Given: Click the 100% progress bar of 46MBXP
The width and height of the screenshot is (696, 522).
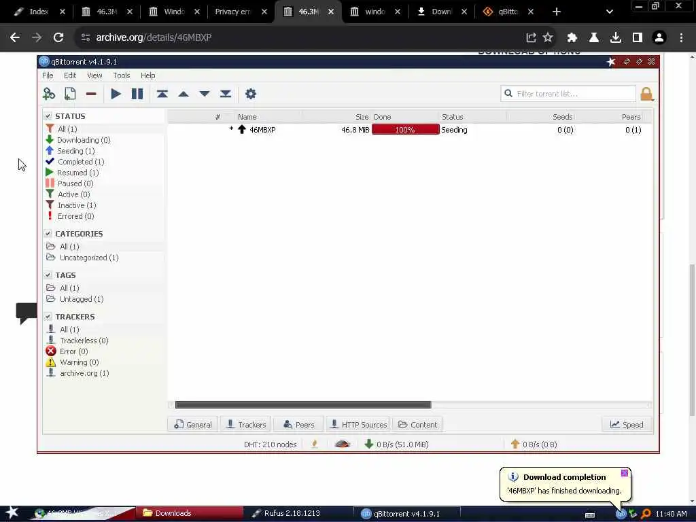Looking at the screenshot, I should 405,130.
